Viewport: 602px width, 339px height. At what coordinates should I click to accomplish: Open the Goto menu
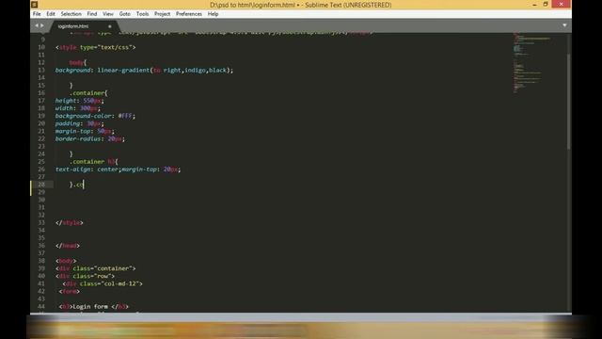(125, 14)
